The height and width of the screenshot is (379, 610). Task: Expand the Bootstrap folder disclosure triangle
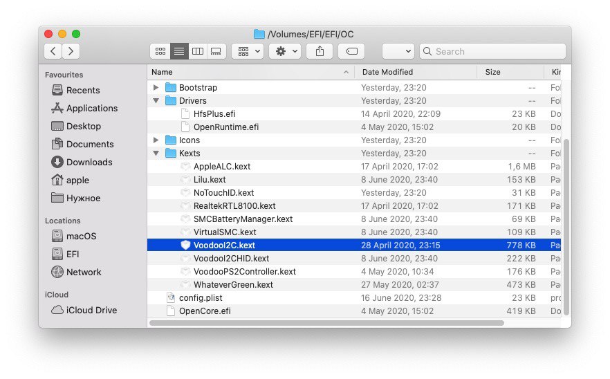click(x=156, y=88)
